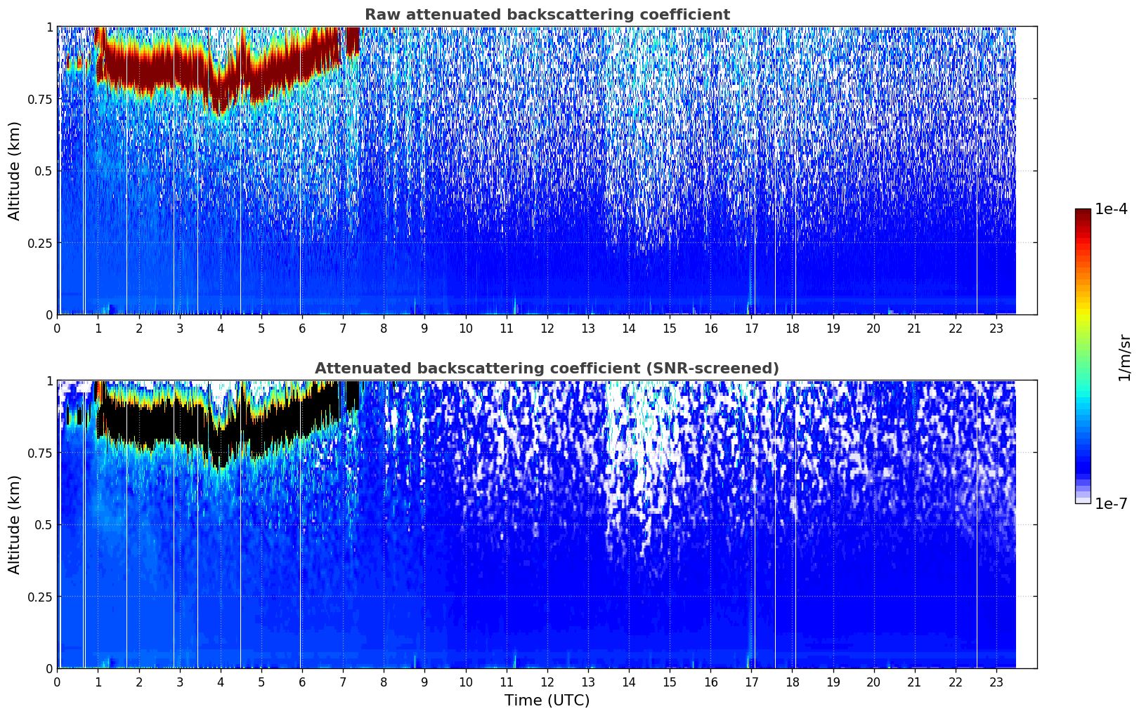Select time tick "1" under the SNR-screened plot
This screenshot has height=716, width=1139.
click(98, 682)
